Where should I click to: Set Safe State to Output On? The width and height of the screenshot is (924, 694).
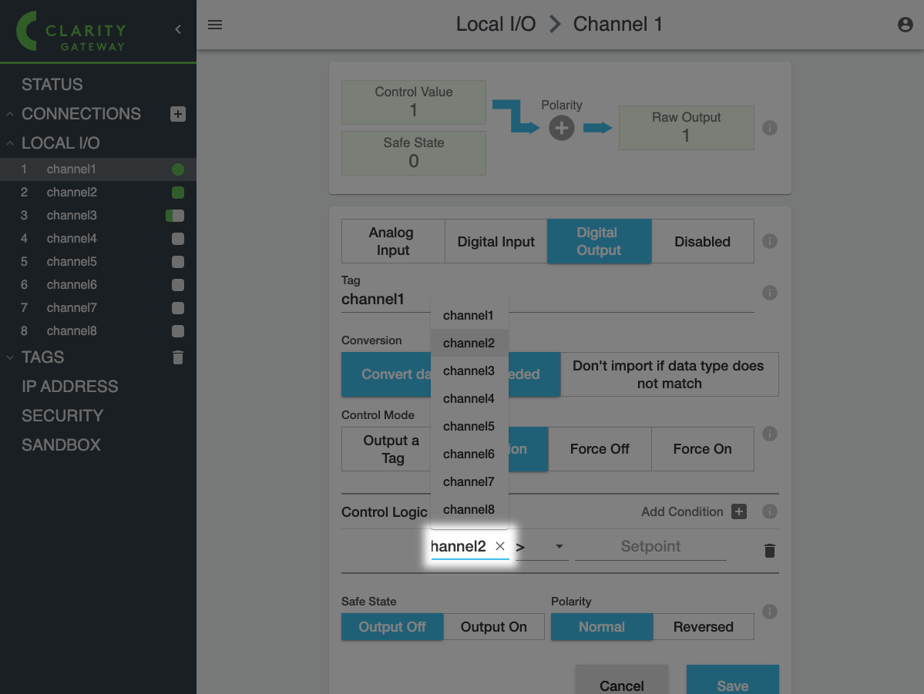(x=493, y=627)
